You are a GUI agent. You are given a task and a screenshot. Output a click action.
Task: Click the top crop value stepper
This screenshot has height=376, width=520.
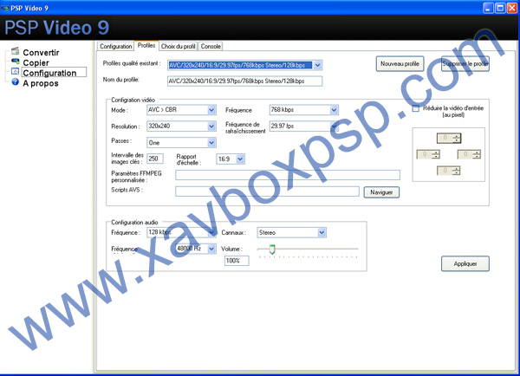[449, 139]
